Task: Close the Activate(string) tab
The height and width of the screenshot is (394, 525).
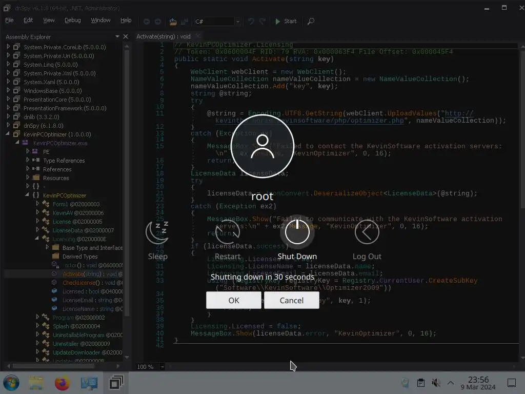Action: 198,36
